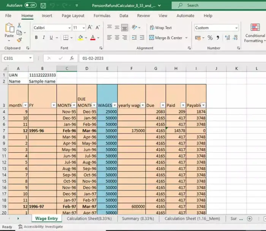
Task: Expand the Calibri font name dropdown
Action: (69, 28)
